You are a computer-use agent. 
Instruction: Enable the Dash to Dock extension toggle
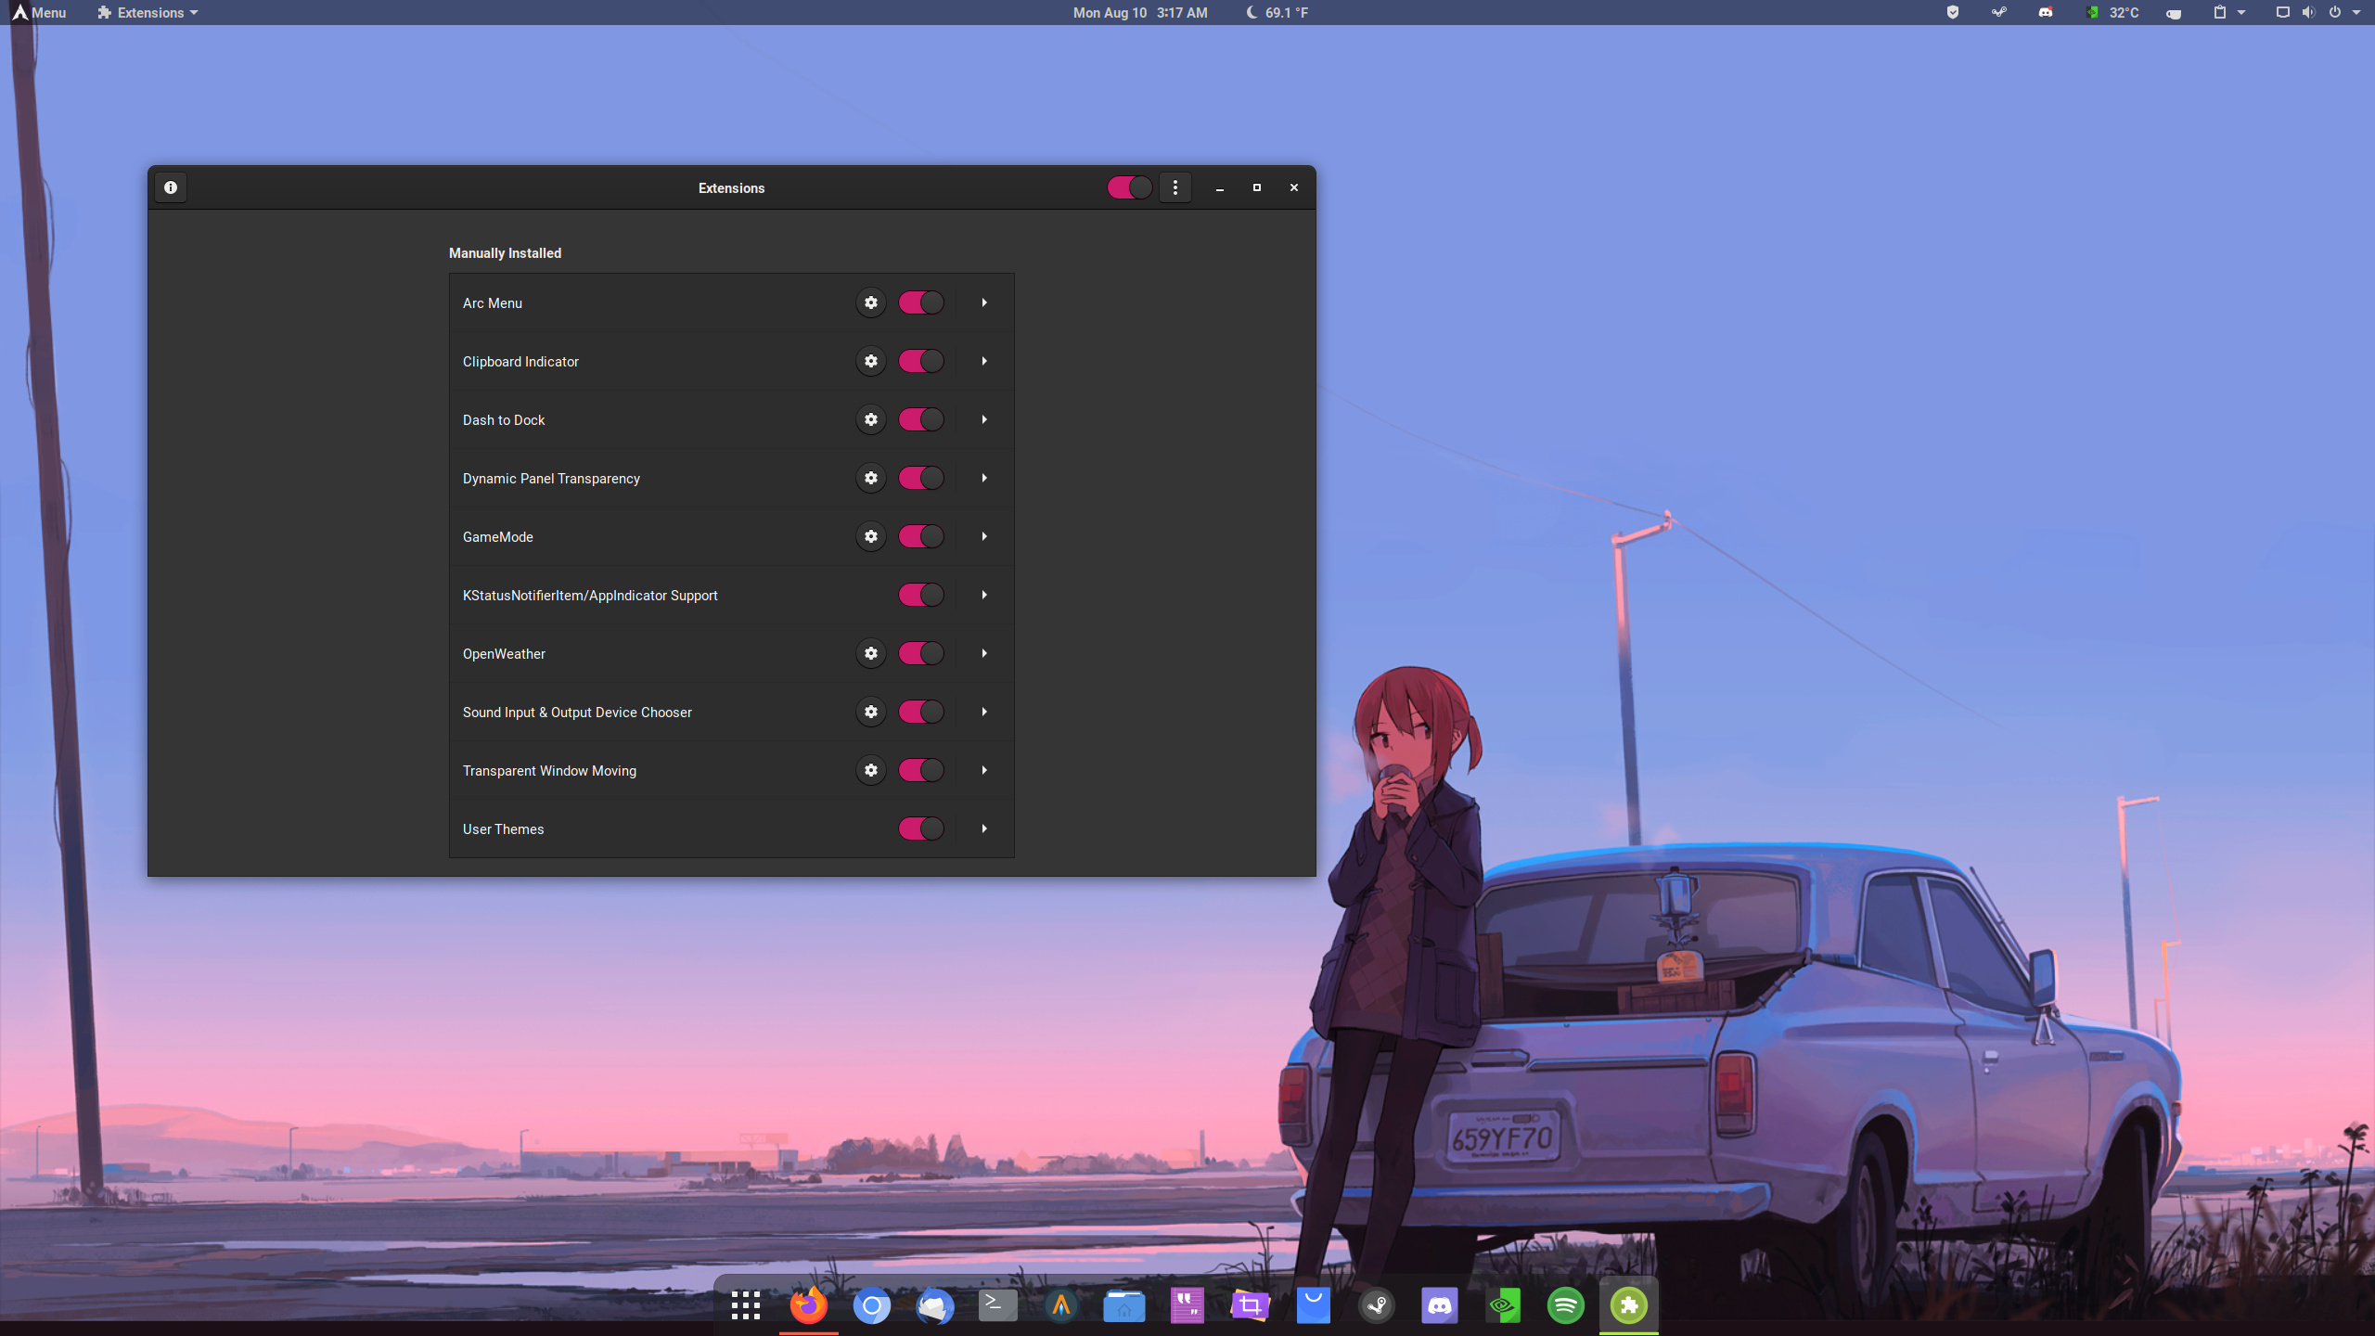921,419
